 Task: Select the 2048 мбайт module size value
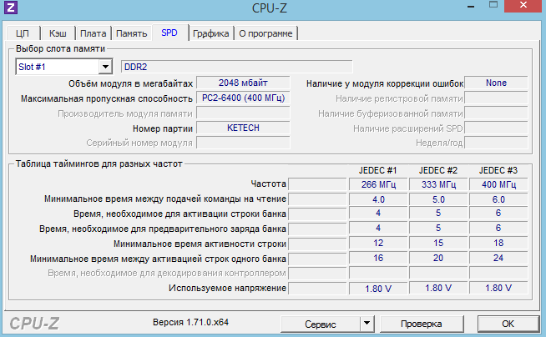(x=243, y=83)
